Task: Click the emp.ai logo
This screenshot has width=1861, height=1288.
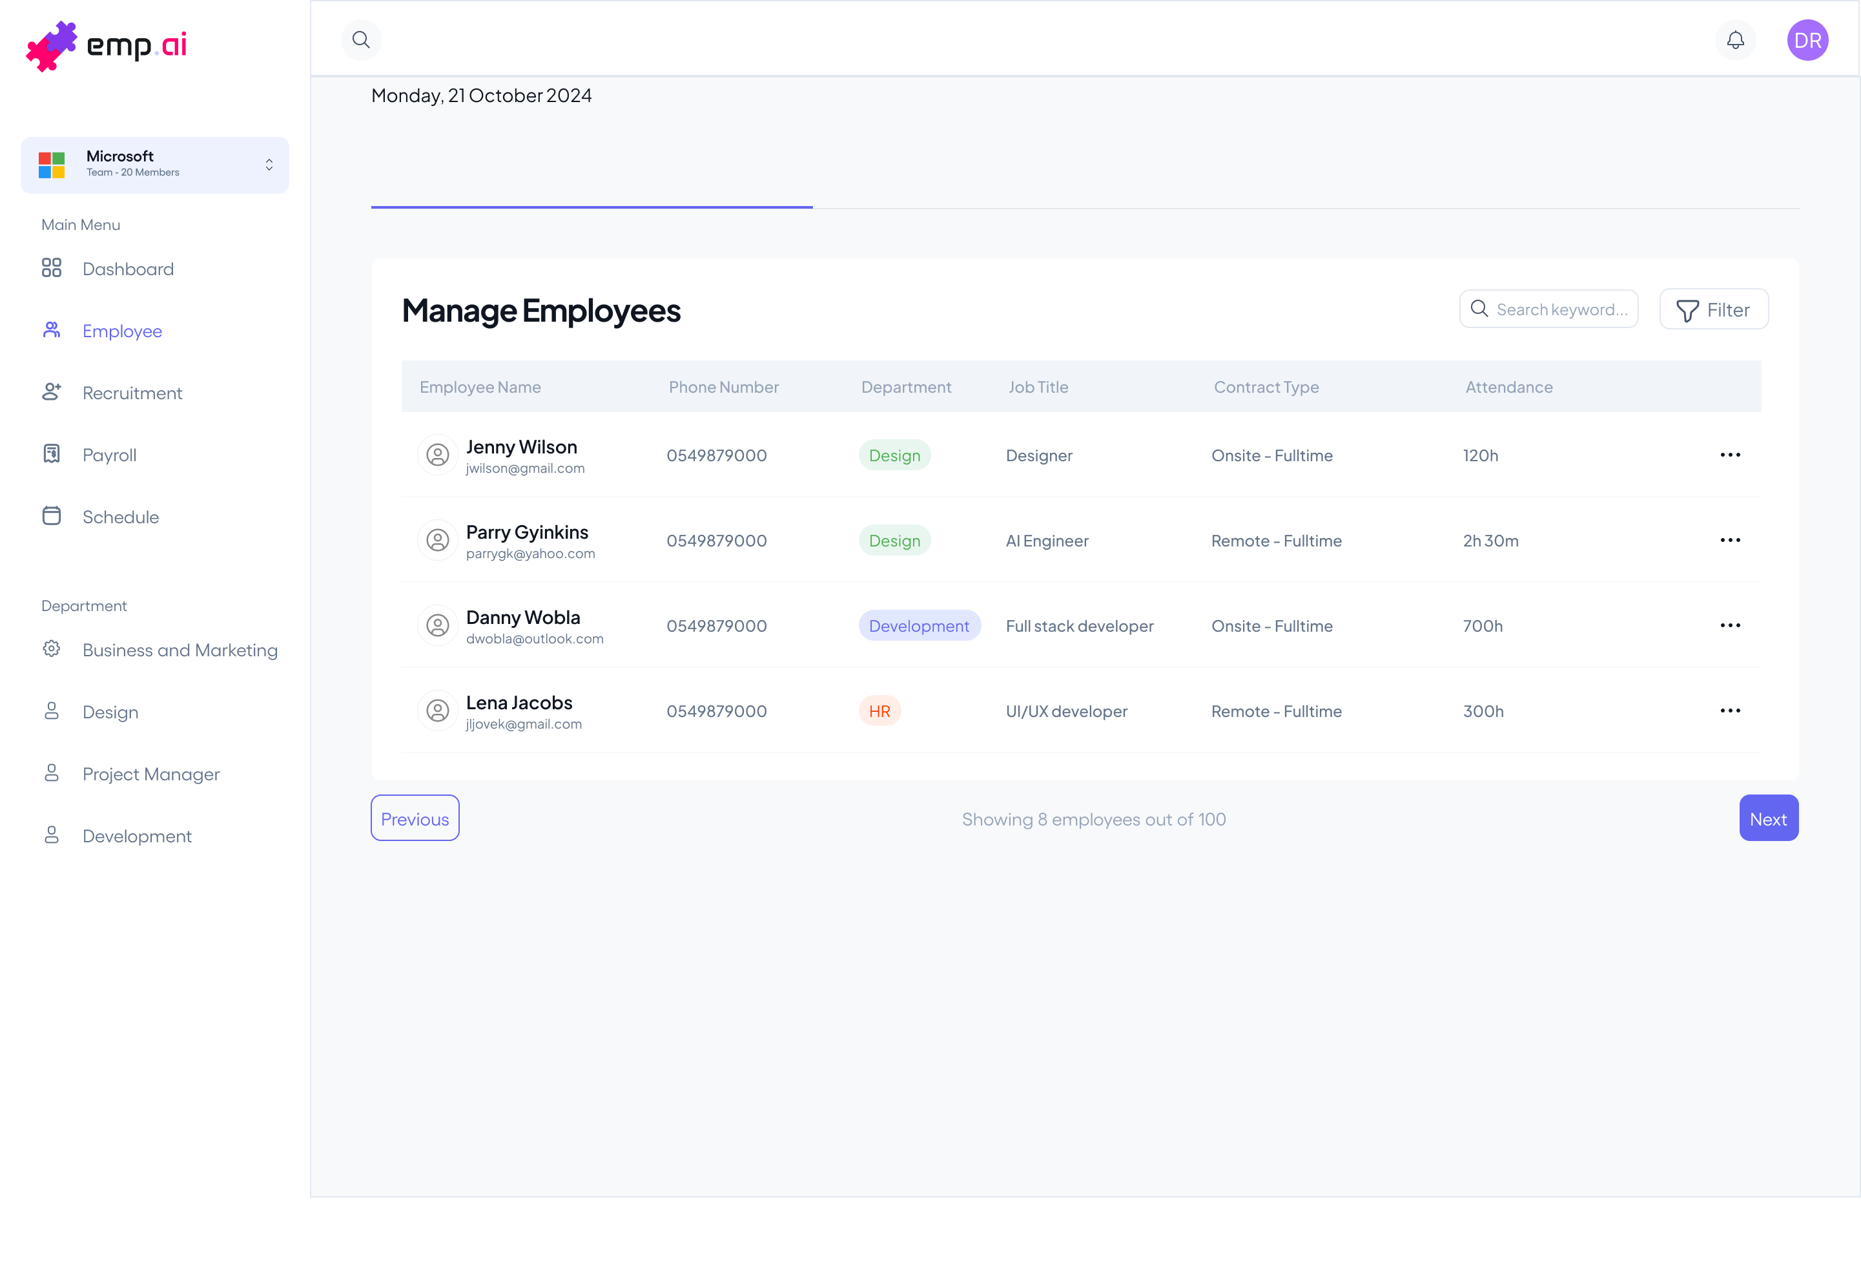Action: 107,46
